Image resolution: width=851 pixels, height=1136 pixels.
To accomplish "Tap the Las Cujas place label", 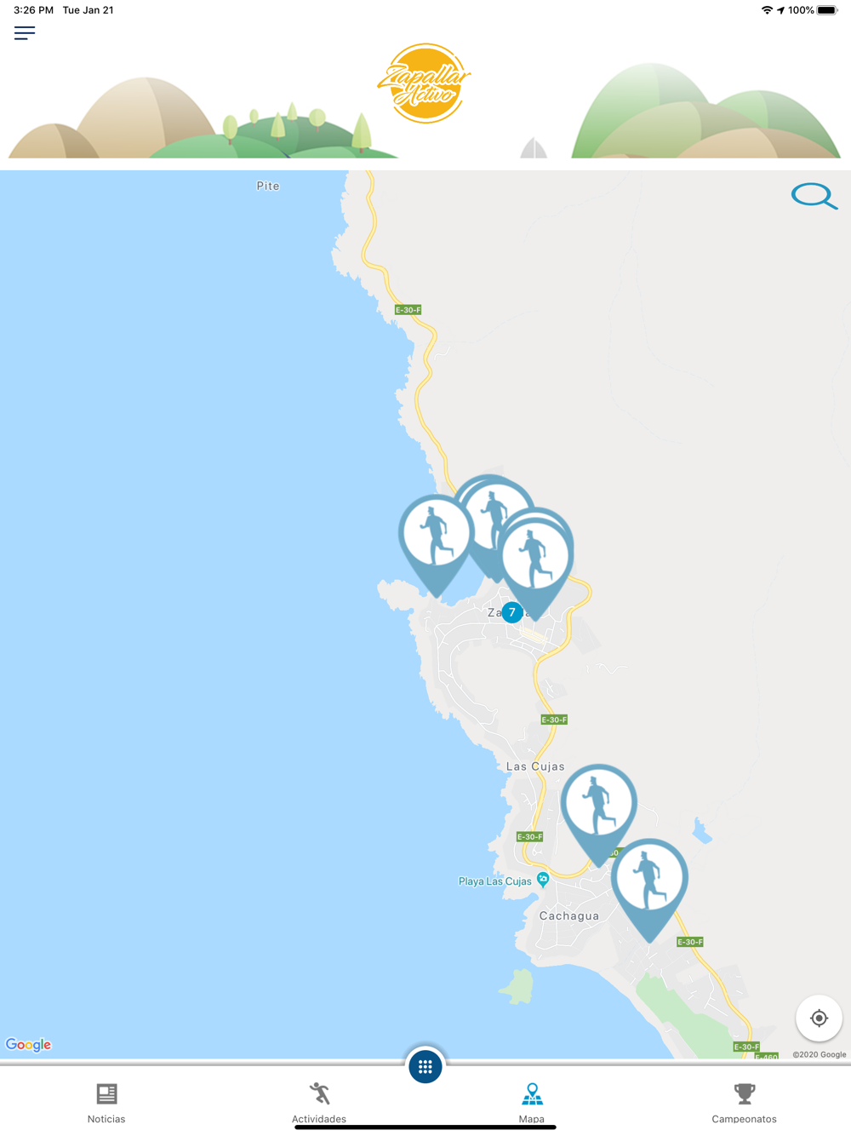I will 535,766.
